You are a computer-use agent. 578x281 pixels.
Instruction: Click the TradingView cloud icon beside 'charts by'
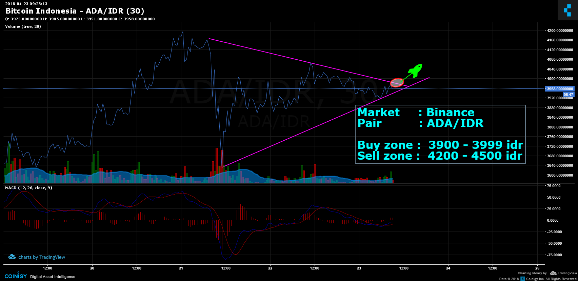click(12, 257)
